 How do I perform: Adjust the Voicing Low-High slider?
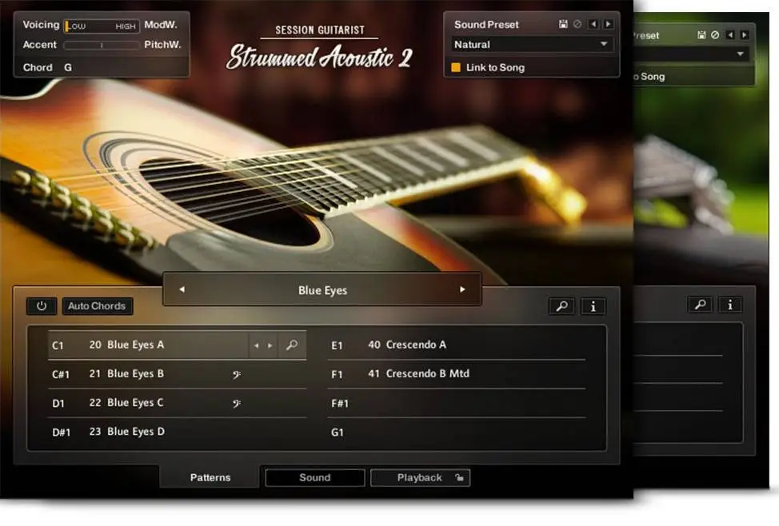point(102,26)
